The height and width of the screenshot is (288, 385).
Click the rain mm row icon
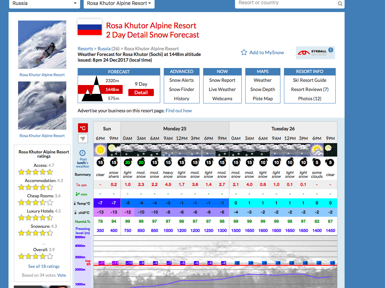coord(78,194)
